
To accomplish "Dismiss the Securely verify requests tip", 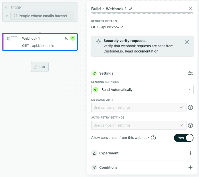I will click(187, 42).
